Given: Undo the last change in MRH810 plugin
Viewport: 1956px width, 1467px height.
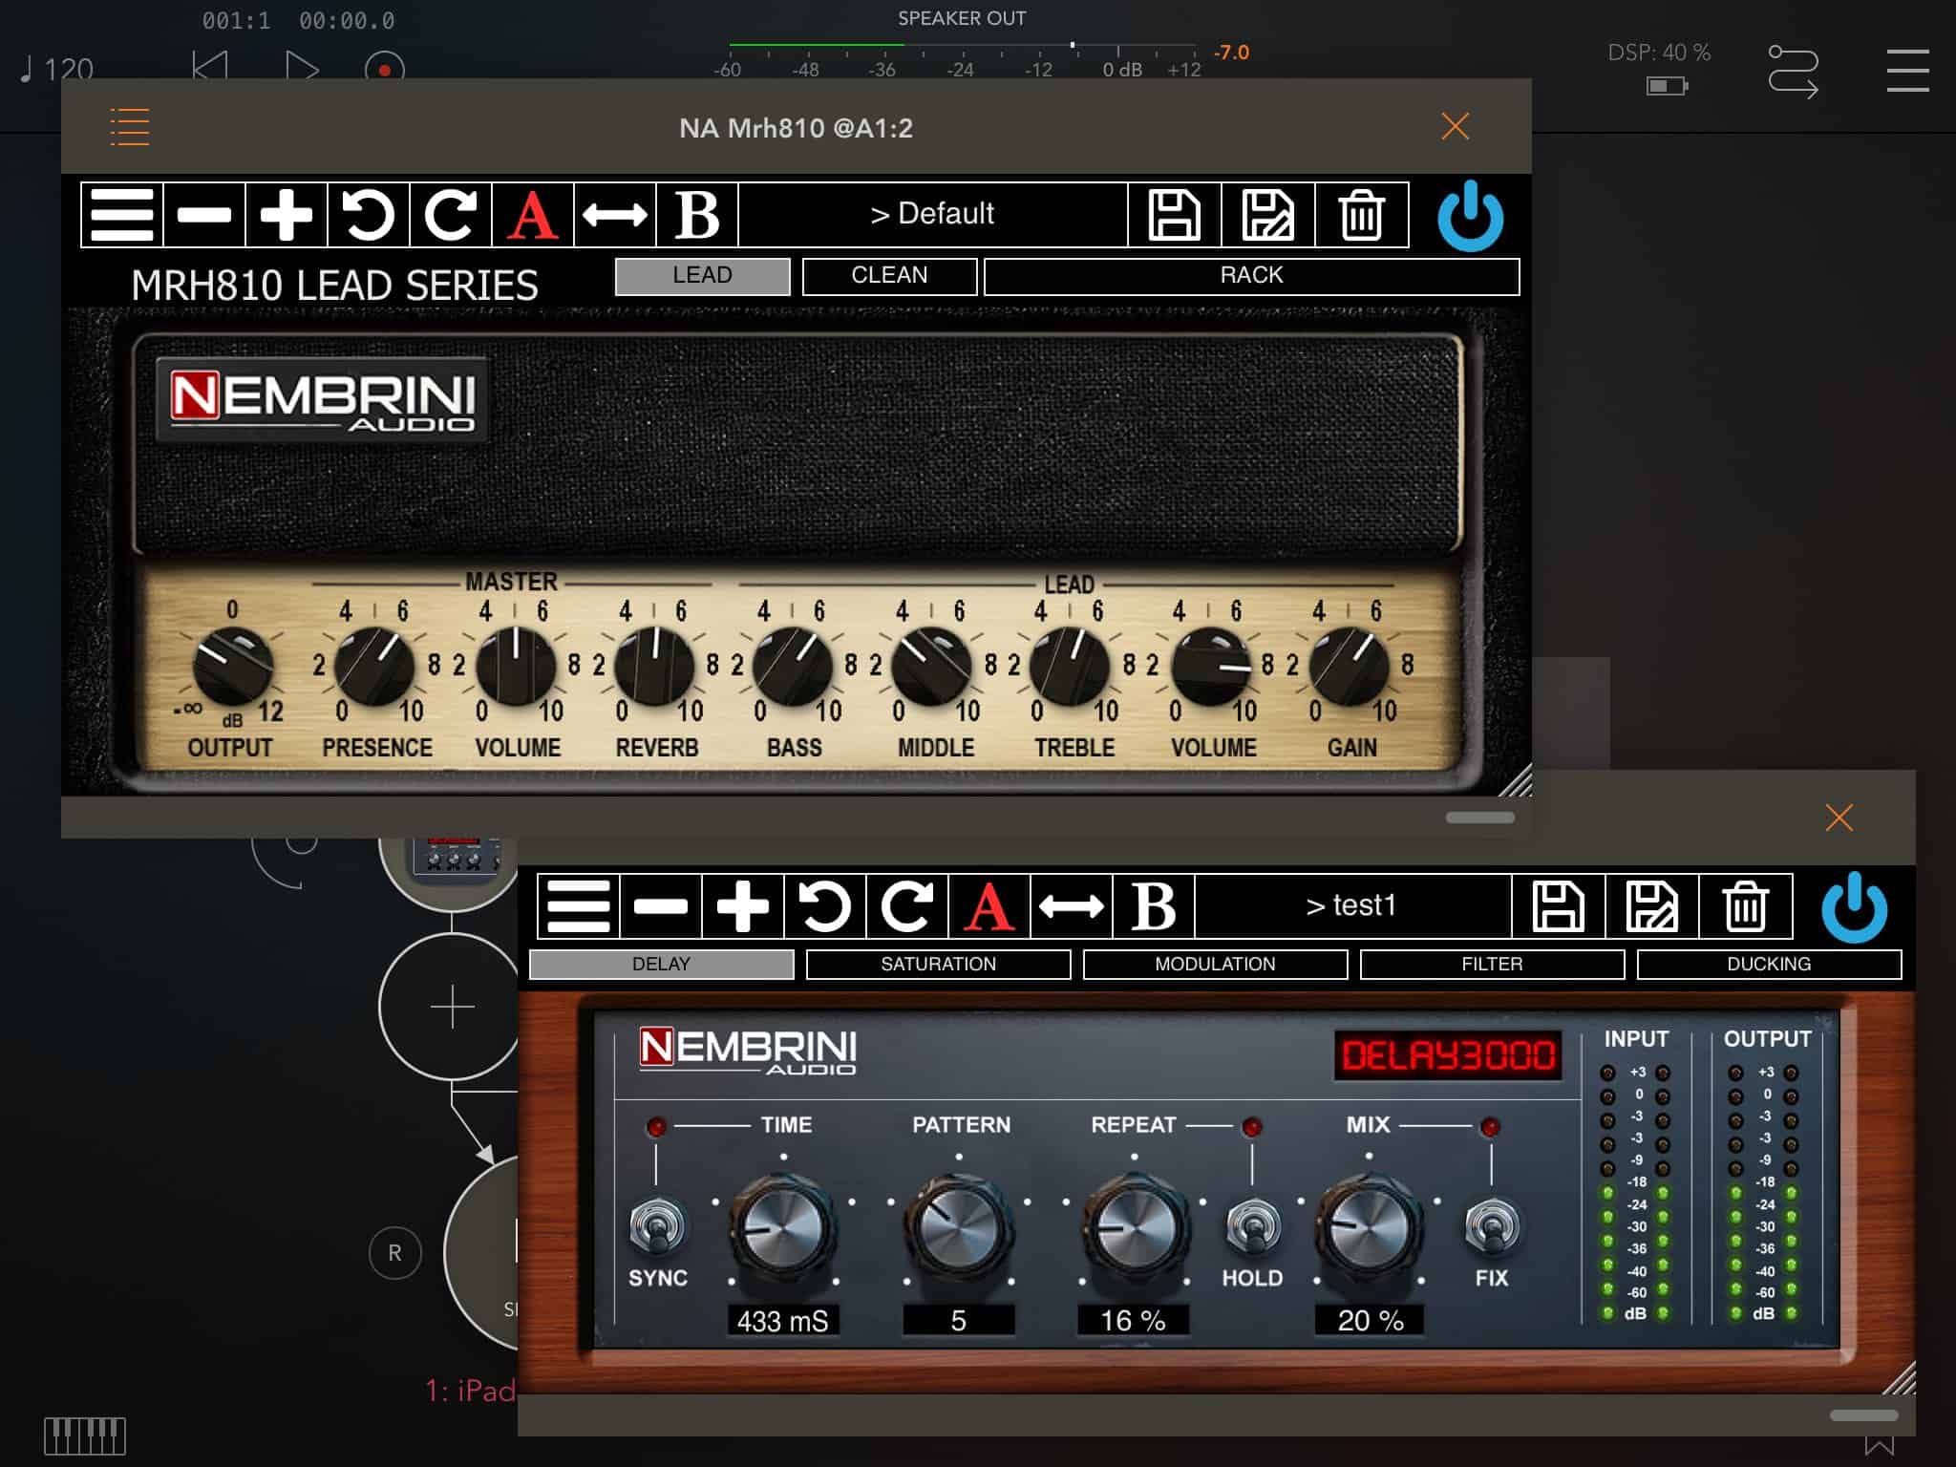Looking at the screenshot, I should (x=369, y=215).
